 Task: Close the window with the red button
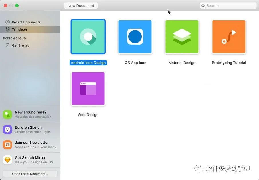tap(5, 5)
